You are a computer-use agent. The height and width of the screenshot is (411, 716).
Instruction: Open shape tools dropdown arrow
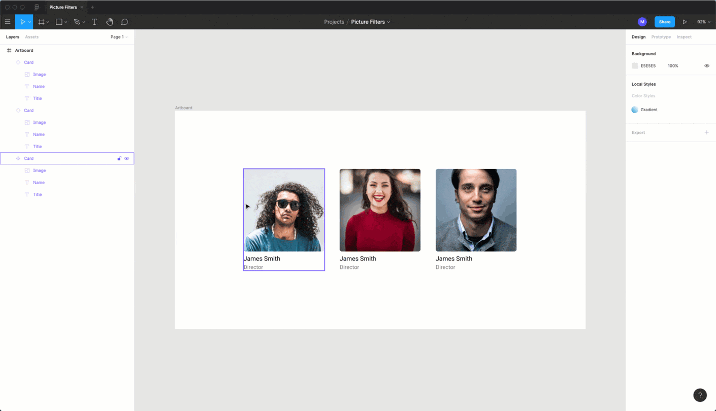pyautogui.click(x=66, y=22)
